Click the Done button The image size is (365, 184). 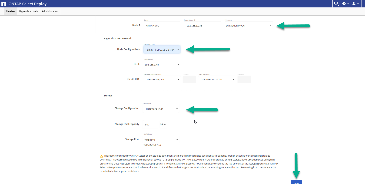296,182
